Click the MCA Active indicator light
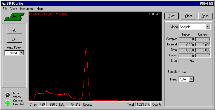 (8, 95)
